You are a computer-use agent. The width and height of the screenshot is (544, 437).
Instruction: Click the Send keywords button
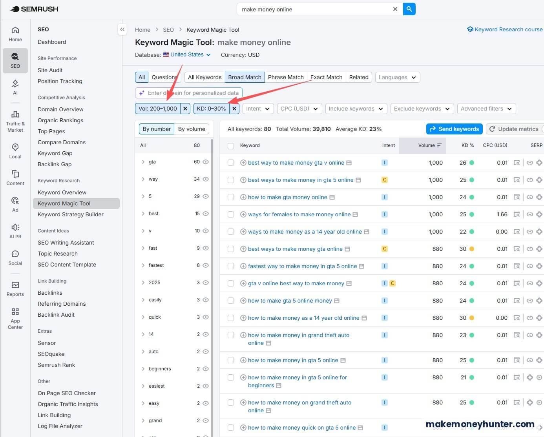click(x=454, y=129)
